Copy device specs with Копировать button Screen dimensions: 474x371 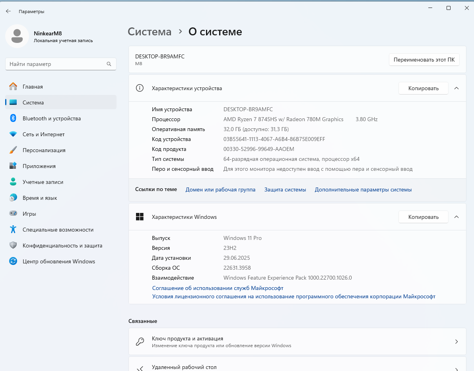tap(423, 88)
